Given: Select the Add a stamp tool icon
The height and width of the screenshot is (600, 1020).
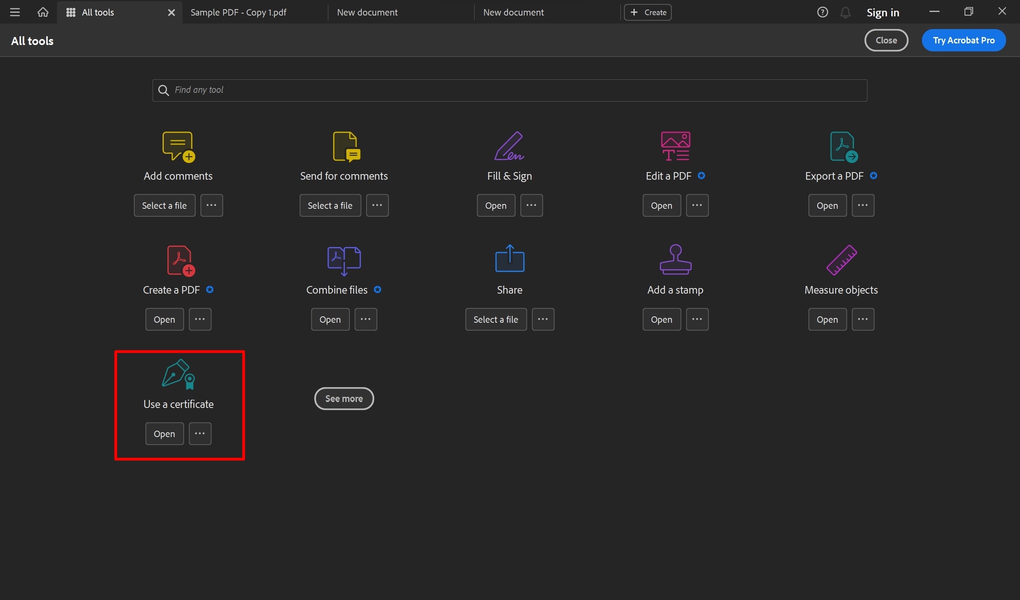Looking at the screenshot, I should point(675,260).
